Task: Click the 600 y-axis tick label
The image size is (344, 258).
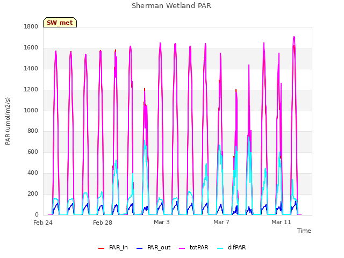Action: tap(33, 152)
